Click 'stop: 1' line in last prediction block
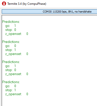 [x=11, y=90]
